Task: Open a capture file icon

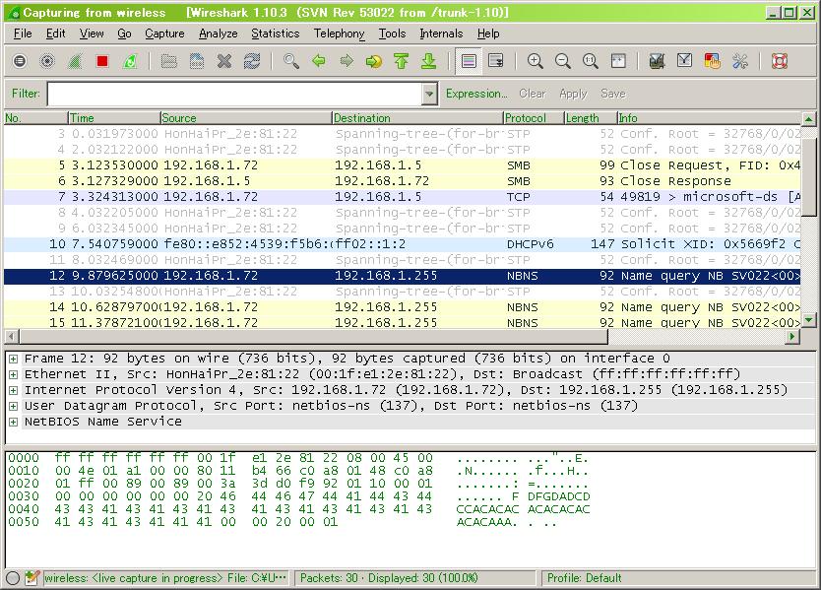Action: pyautogui.click(x=168, y=61)
